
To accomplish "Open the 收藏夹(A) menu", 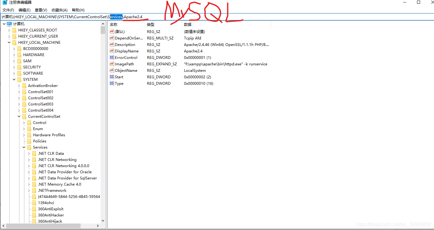I will [60, 10].
